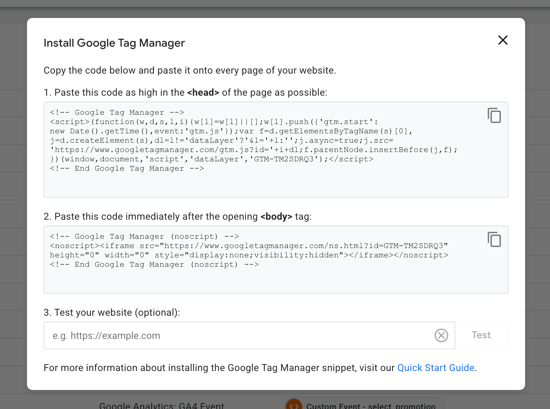Image resolution: width=550 pixels, height=409 pixels.
Task: Close the Install Google Tag Manager dialog
Action: point(503,40)
